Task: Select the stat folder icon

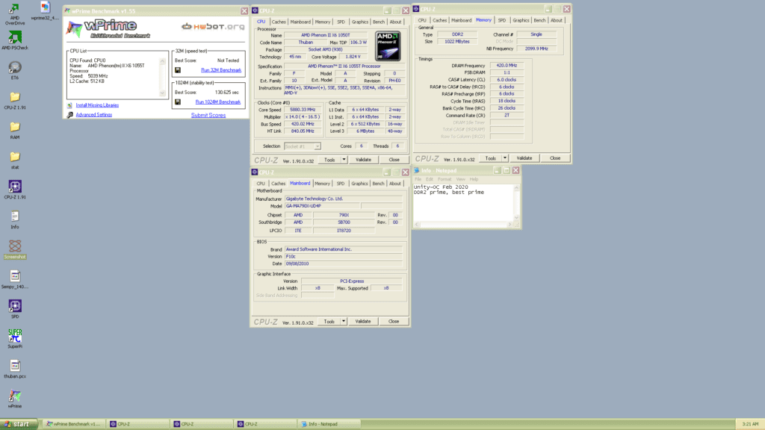Action: click(x=15, y=160)
